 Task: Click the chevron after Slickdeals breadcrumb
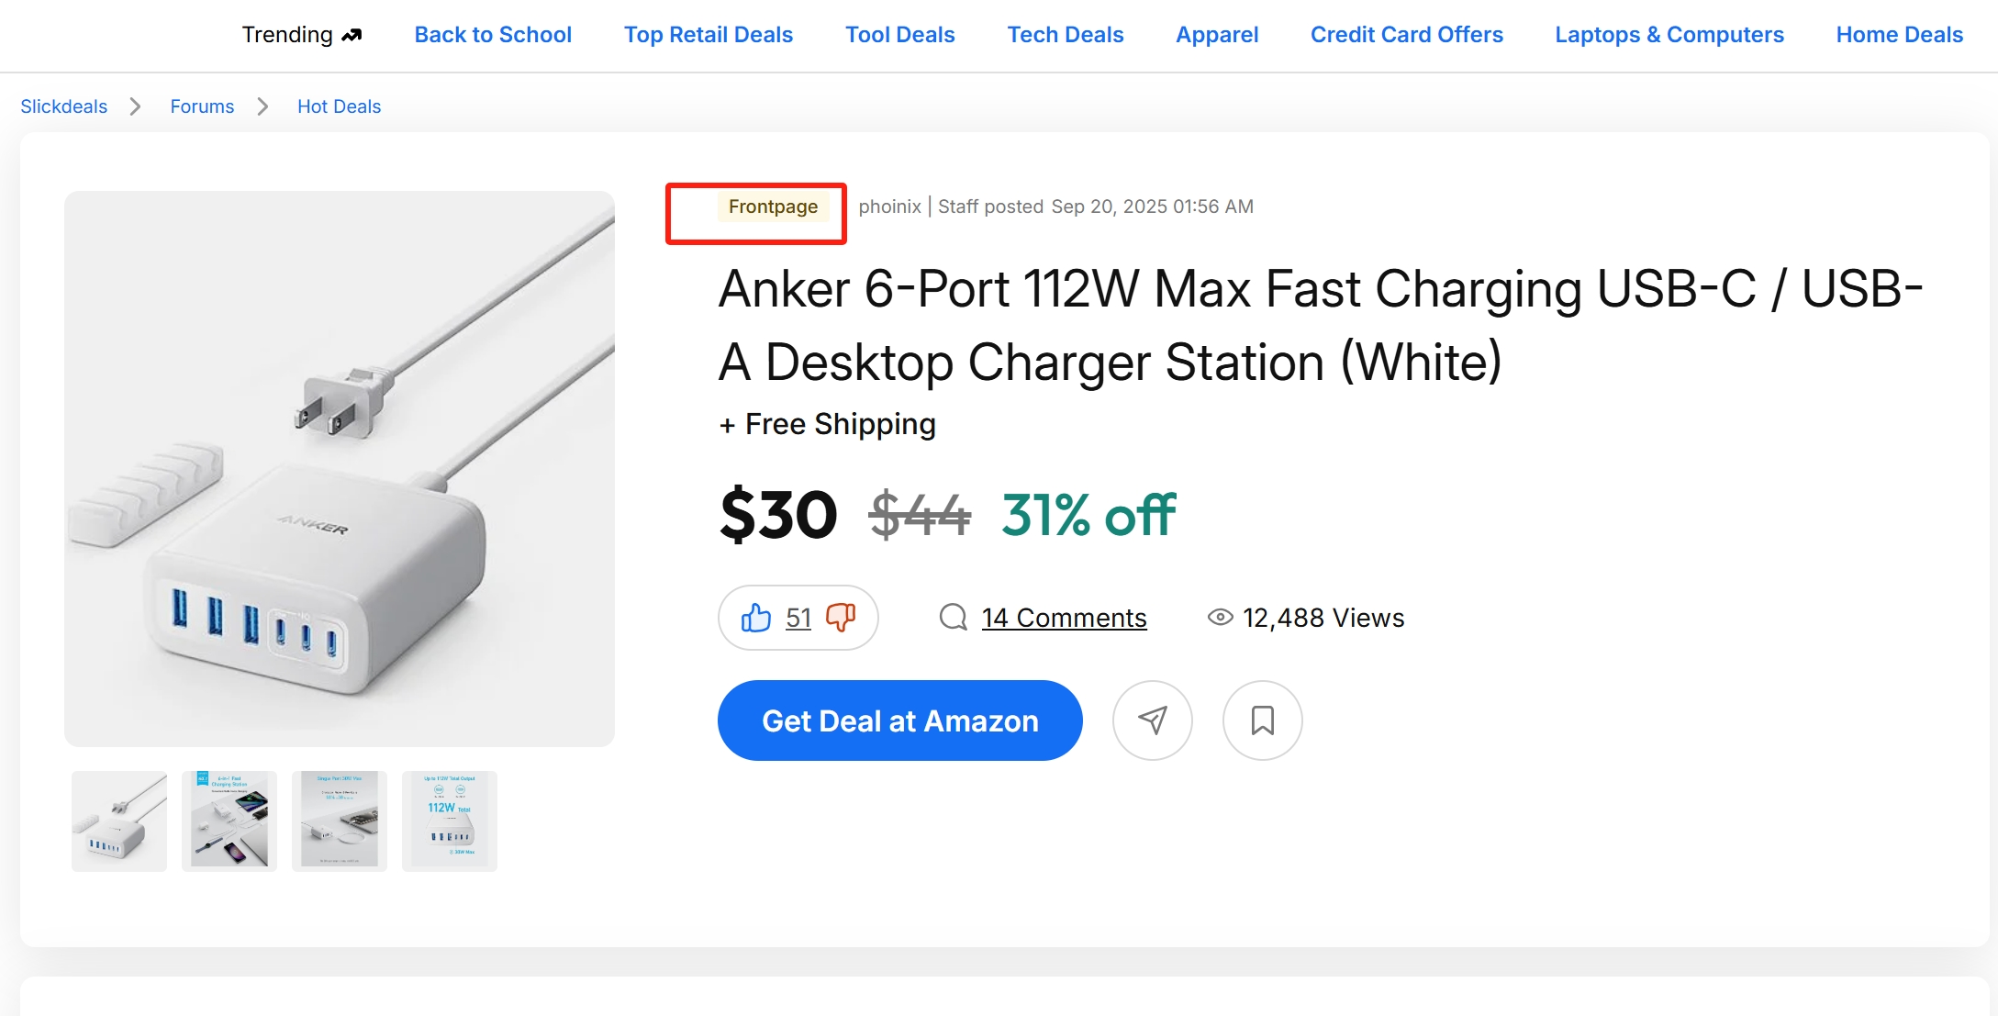(x=136, y=106)
